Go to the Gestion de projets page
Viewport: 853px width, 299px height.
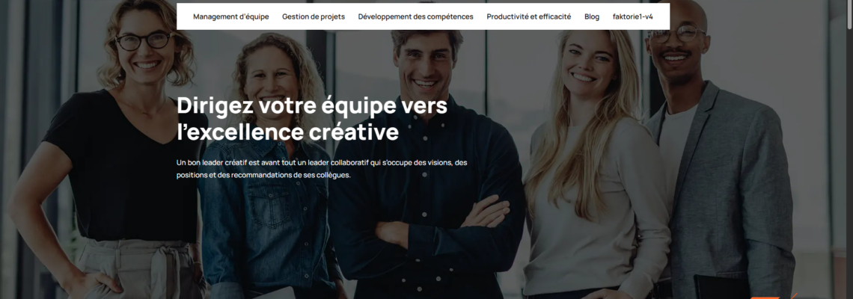point(314,17)
